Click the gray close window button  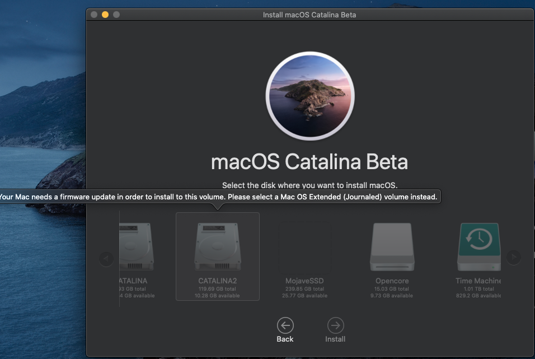pyautogui.click(x=94, y=15)
